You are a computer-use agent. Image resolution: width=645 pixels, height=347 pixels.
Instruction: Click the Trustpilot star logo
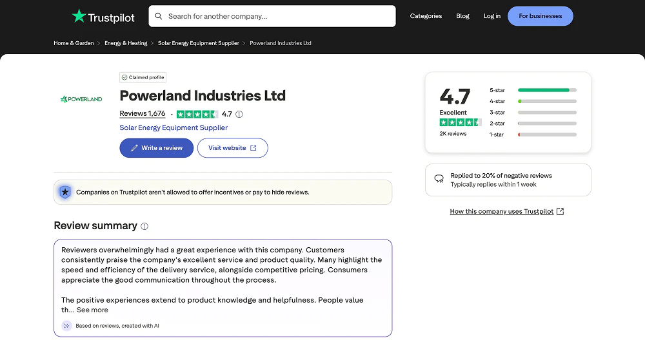click(x=79, y=16)
